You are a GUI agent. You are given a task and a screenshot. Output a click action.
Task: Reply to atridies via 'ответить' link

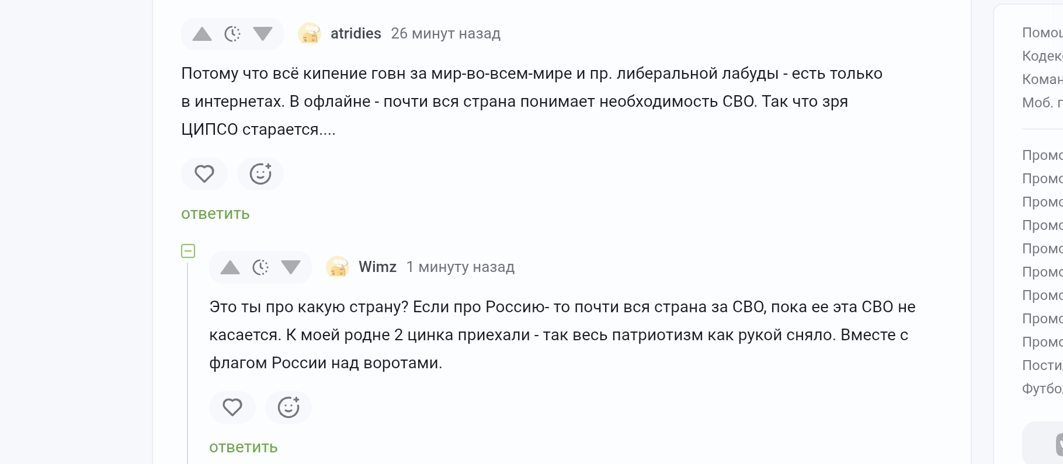click(x=216, y=214)
